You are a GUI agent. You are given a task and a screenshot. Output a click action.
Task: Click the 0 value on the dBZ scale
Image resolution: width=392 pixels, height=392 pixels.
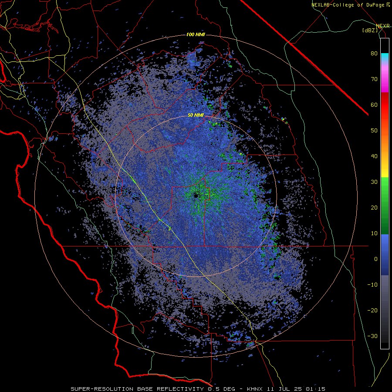(376, 259)
